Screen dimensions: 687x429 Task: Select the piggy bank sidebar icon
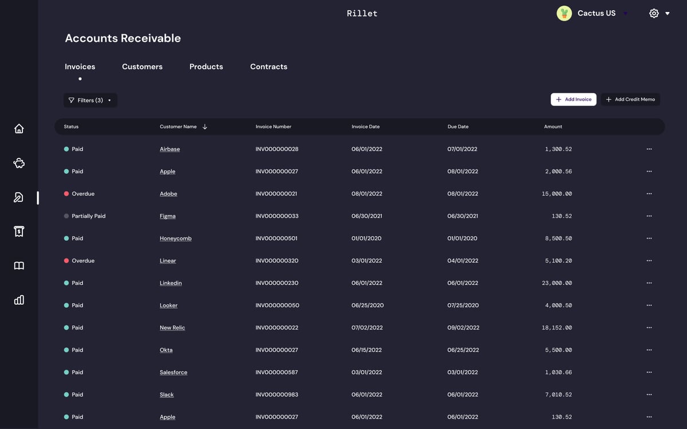19,162
